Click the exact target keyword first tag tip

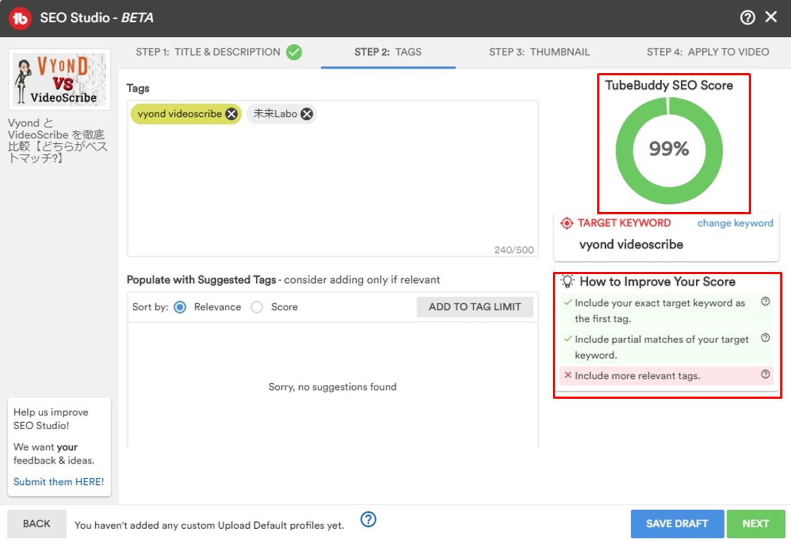point(666,311)
